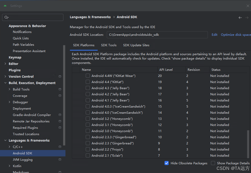This screenshot has height=173, width=251.
Task: Switch to SDK Platforms tab
Action: click(84, 45)
